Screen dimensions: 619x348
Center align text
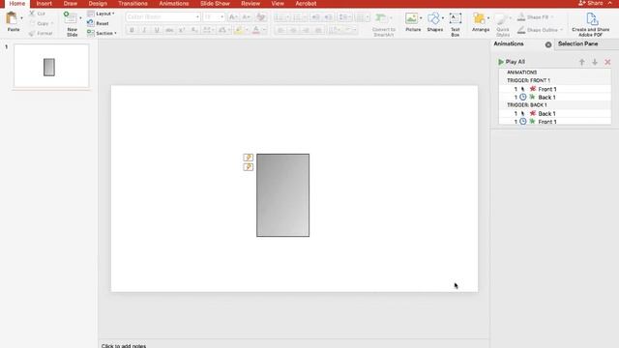click(293, 30)
